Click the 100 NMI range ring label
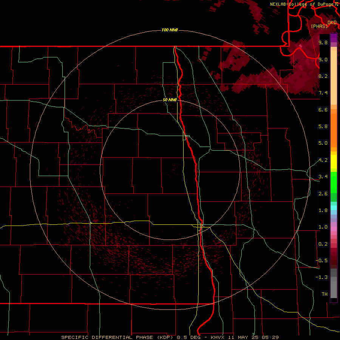This screenshot has height=340, width=340. (170, 30)
